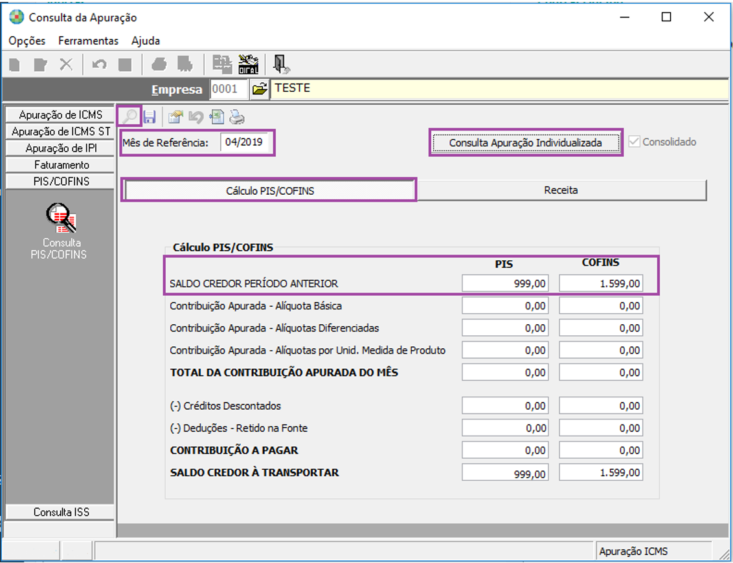Click the printer icon in the inner toolbar
Screen dimensions: 733x563
click(x=238, y=117)
